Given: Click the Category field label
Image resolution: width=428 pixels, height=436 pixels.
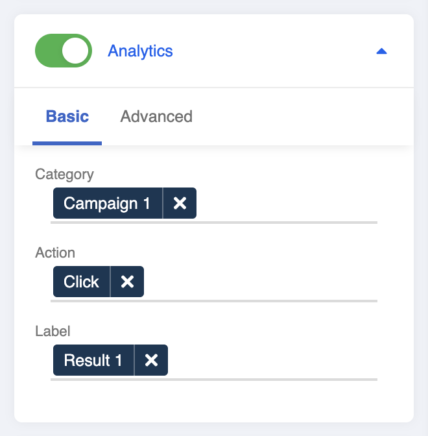Looking at the screenshot, I should [64, 174].
